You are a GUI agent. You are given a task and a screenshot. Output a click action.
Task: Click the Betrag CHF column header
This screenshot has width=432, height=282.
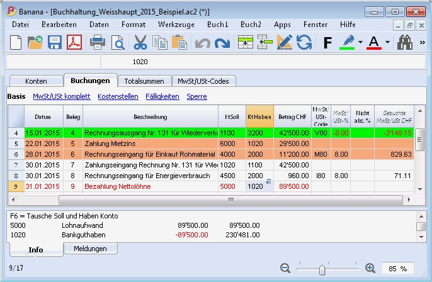click(292, 116)
